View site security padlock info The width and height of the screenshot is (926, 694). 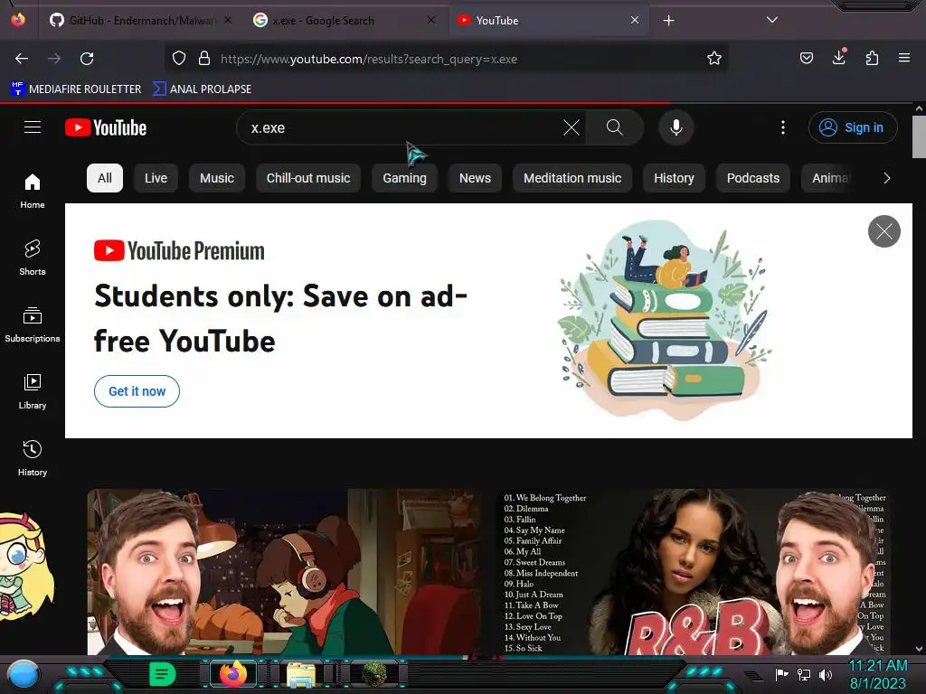click(204, 59)
